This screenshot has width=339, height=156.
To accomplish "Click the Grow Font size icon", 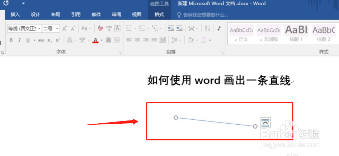I will point(65,28).
